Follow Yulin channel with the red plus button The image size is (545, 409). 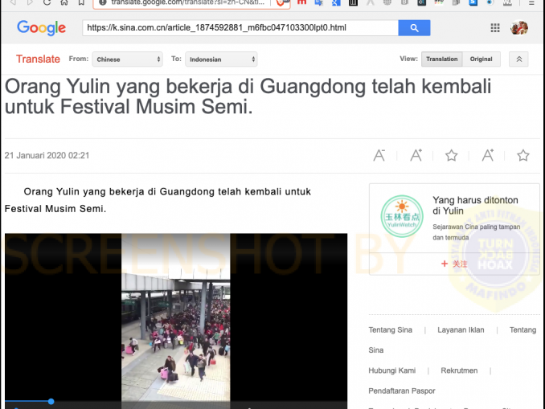point(454,264)
